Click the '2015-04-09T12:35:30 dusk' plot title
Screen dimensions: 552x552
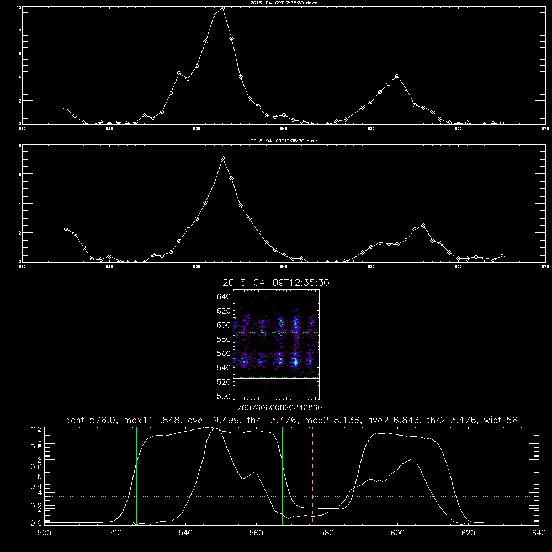coord(284,141)
